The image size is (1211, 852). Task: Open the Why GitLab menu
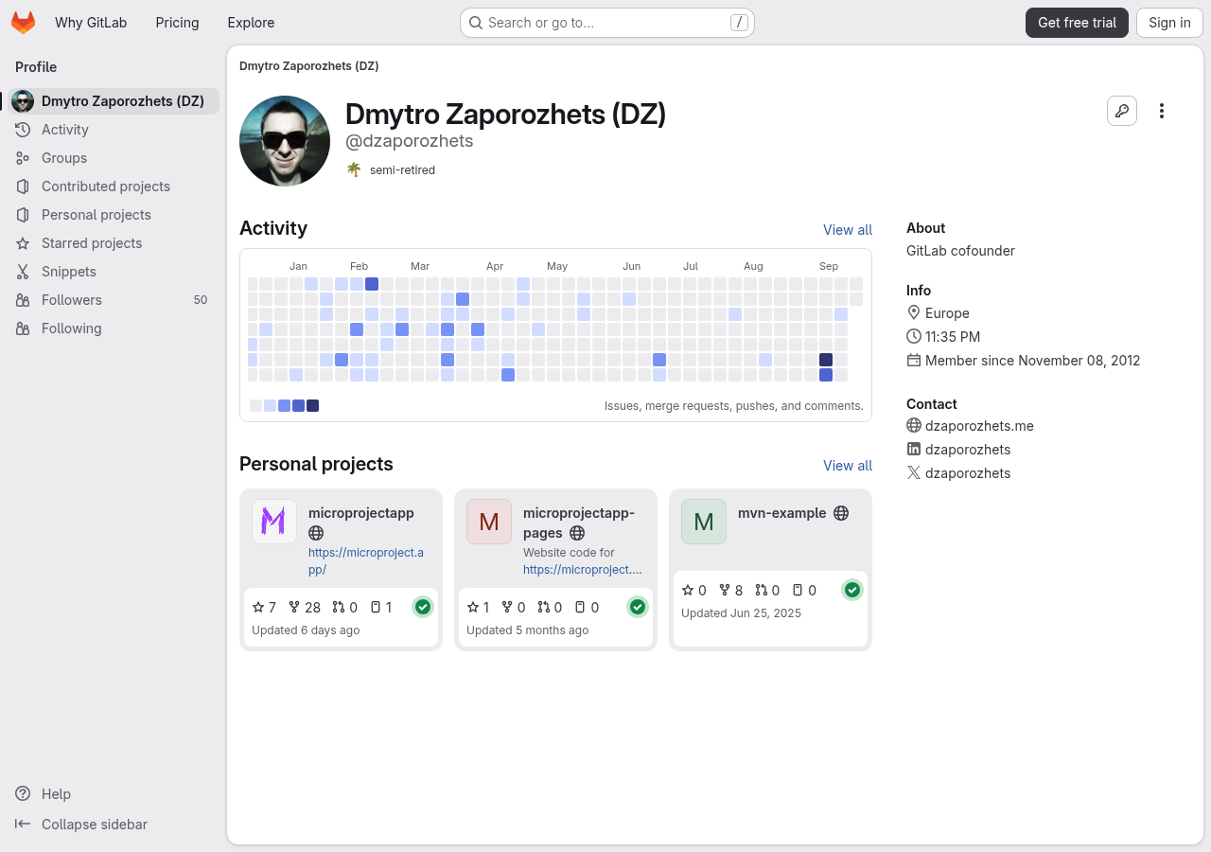click(x=91, y=23)
